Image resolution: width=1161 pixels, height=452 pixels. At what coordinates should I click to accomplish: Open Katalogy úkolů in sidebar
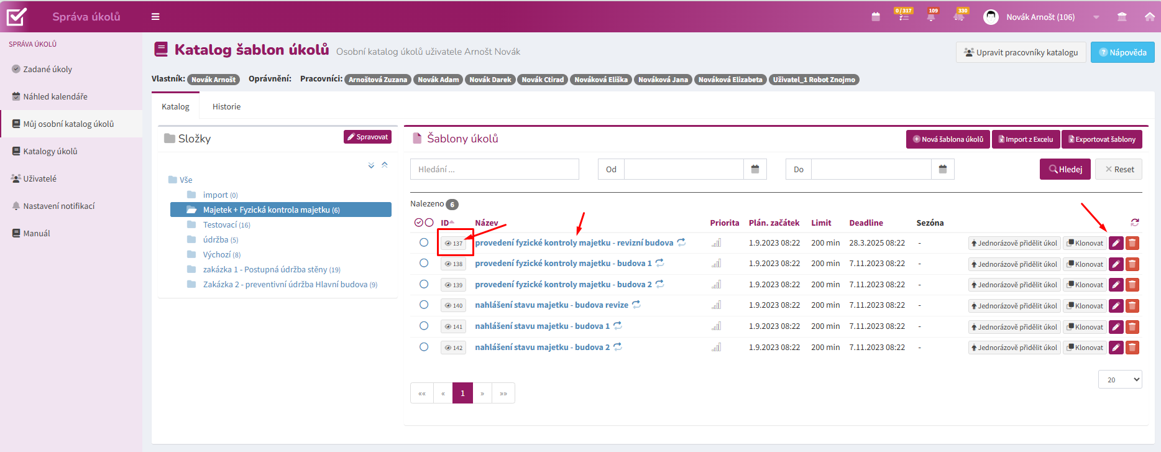(50, 151)
